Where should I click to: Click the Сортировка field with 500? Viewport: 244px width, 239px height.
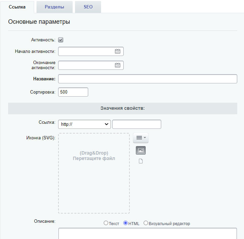tap(73, 92)
